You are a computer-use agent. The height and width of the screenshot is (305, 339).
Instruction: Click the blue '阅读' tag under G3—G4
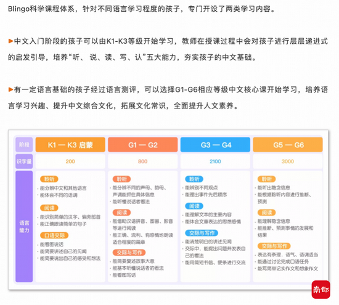194,206
